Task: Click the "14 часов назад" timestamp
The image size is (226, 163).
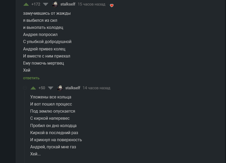Action: (96, 88)
